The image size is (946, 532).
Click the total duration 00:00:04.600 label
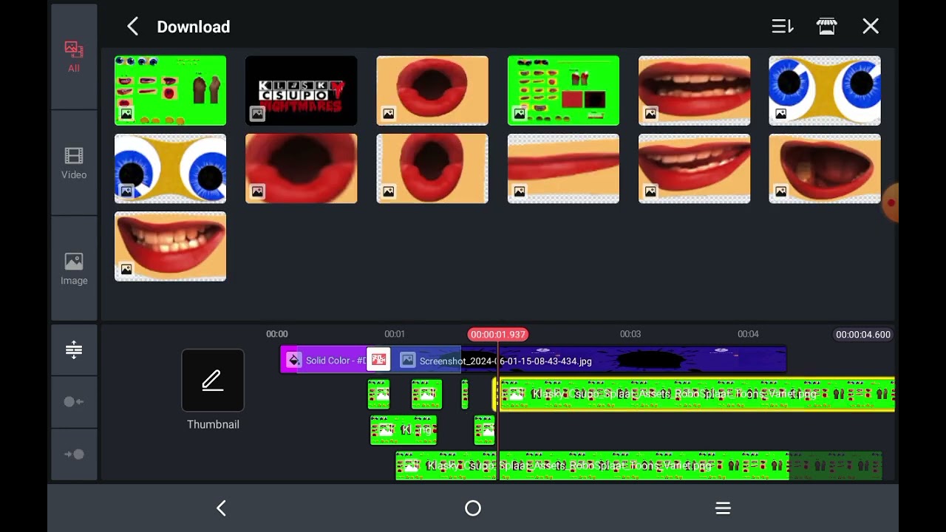[x=863, y=335]
